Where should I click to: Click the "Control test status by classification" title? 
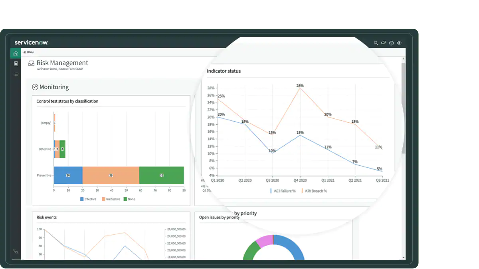67,101
